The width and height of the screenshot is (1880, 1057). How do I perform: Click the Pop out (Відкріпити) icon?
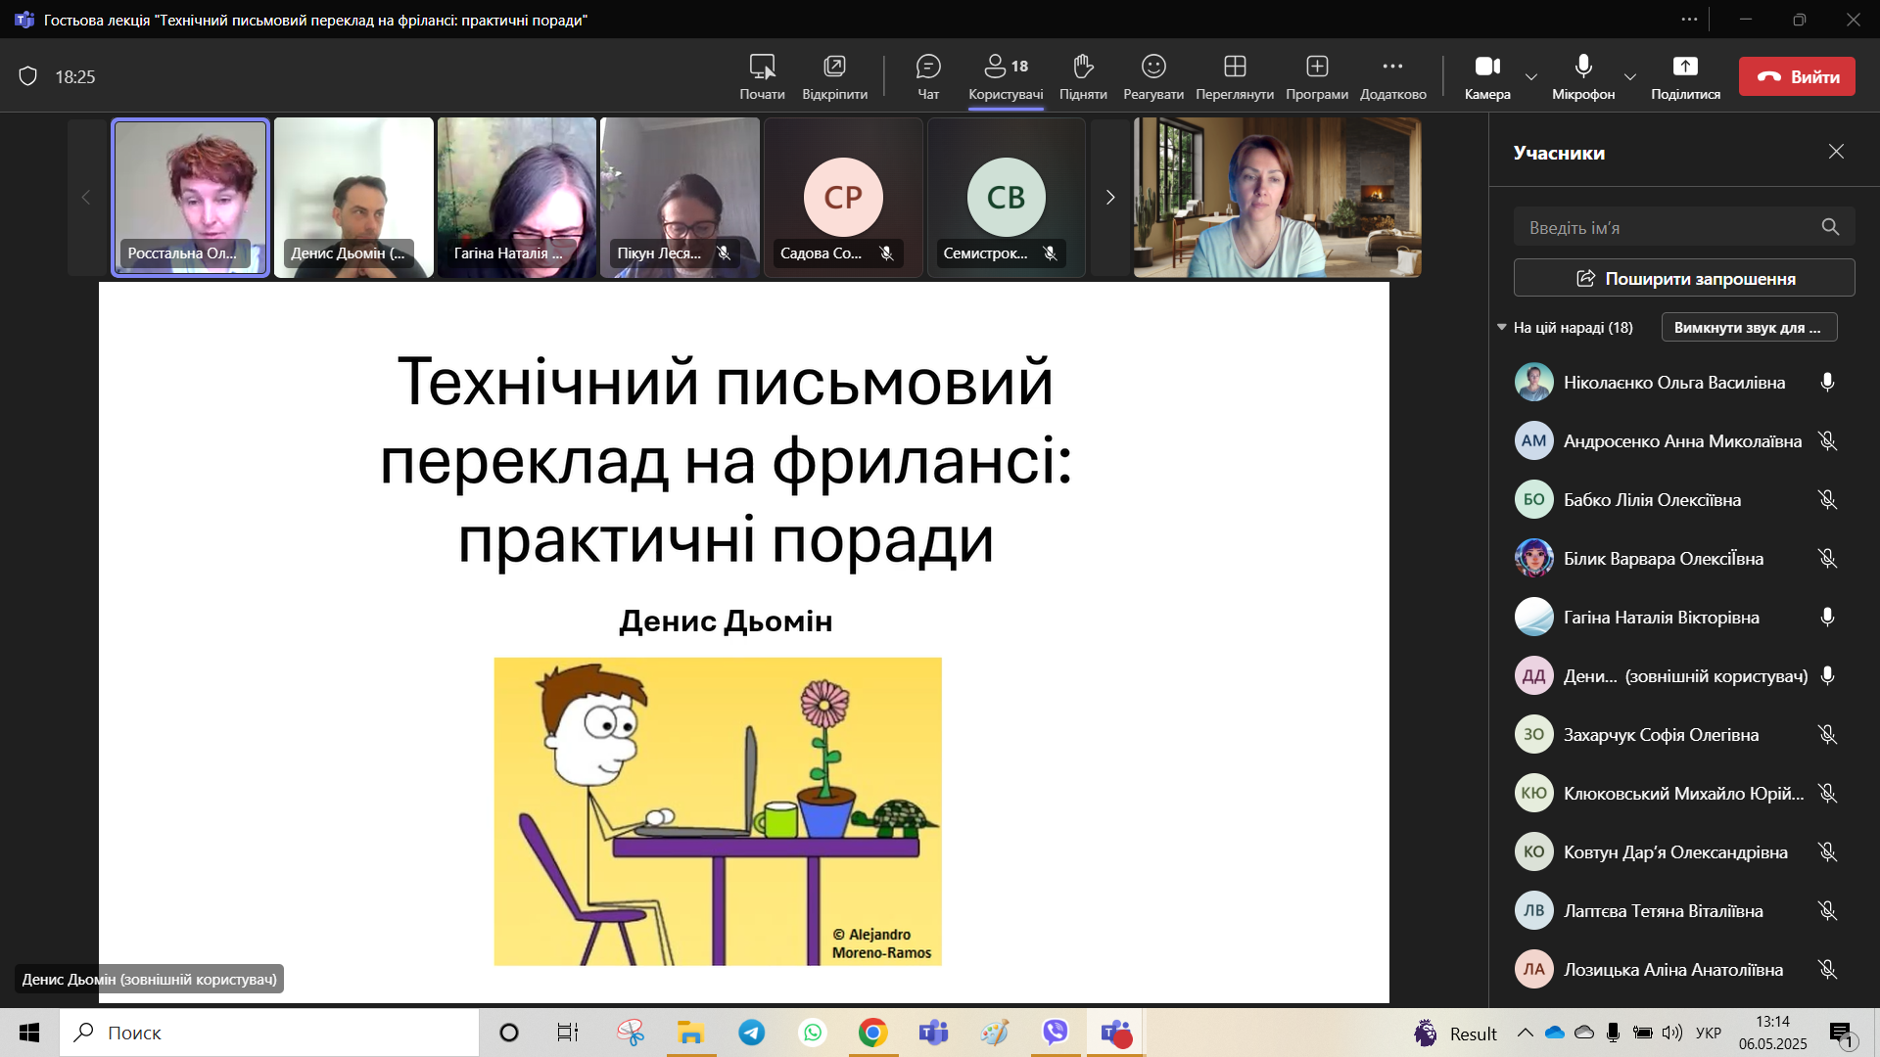834,67
